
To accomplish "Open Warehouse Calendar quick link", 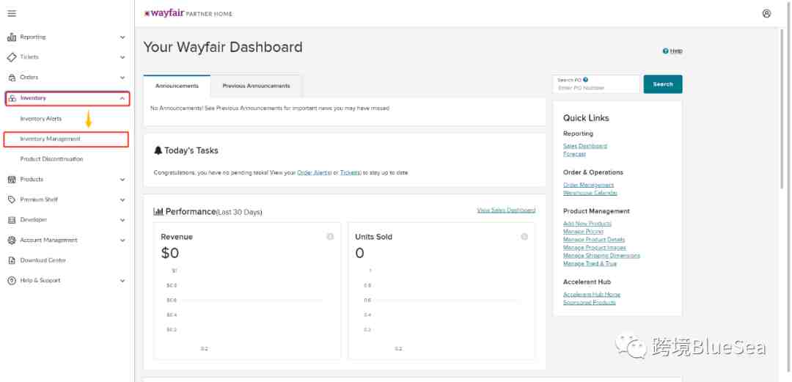I will point(590,193).
